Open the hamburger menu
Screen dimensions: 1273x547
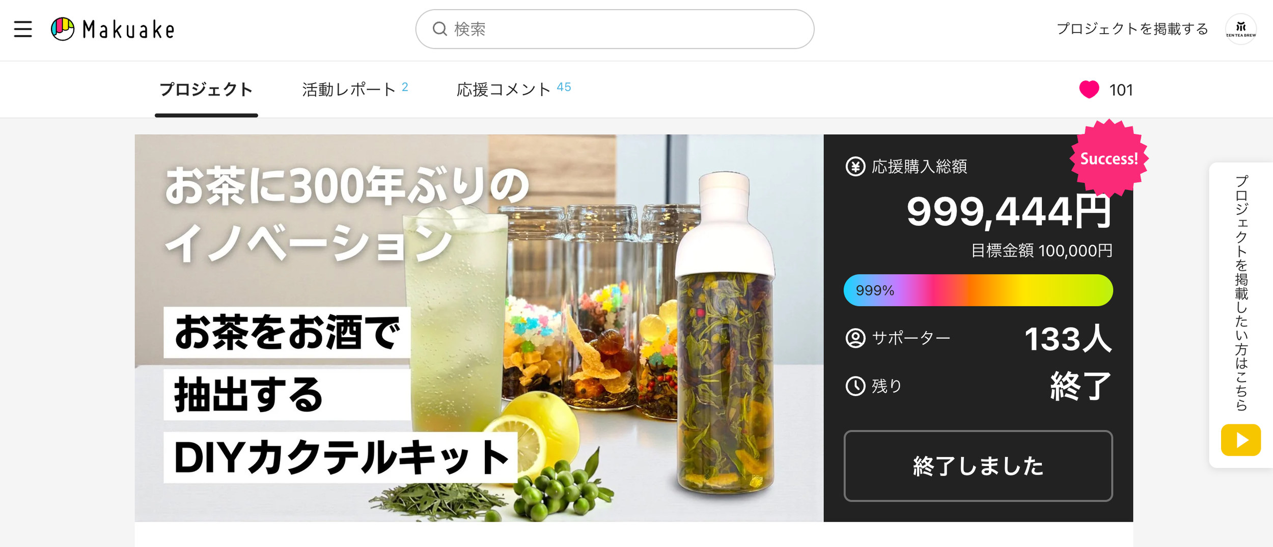point(23,29)
